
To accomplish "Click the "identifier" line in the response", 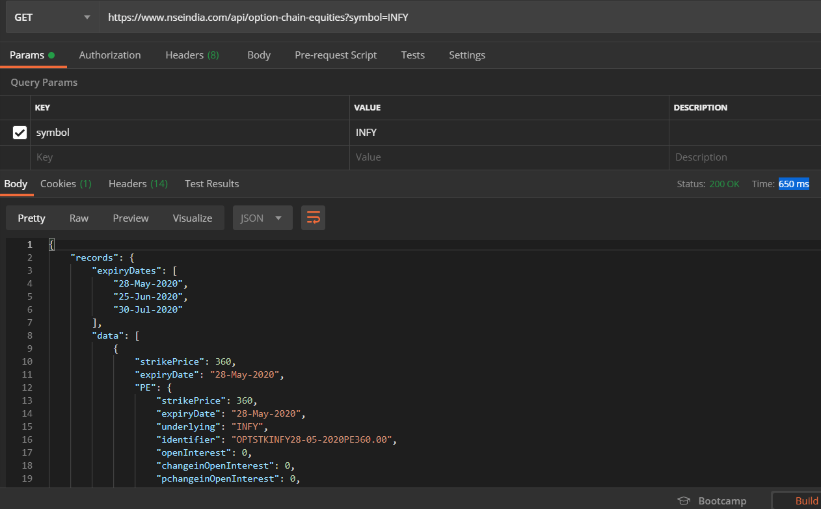I will (x=276, y=439).
